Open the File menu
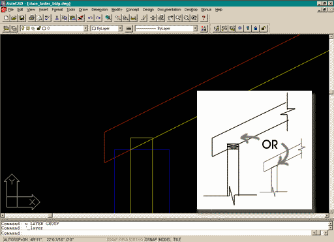The width and height of the screenshot is (334, 242). pyautogui.click(x=10, y=10)
